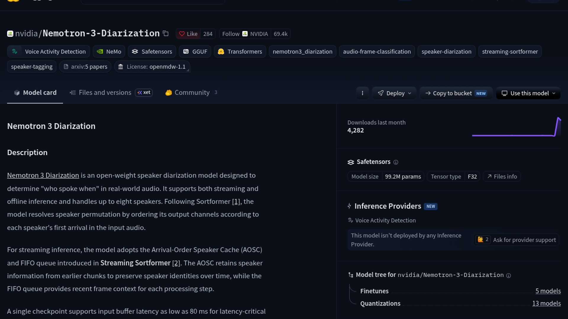Open the arxiv 5 papers tag

(85, 67)
